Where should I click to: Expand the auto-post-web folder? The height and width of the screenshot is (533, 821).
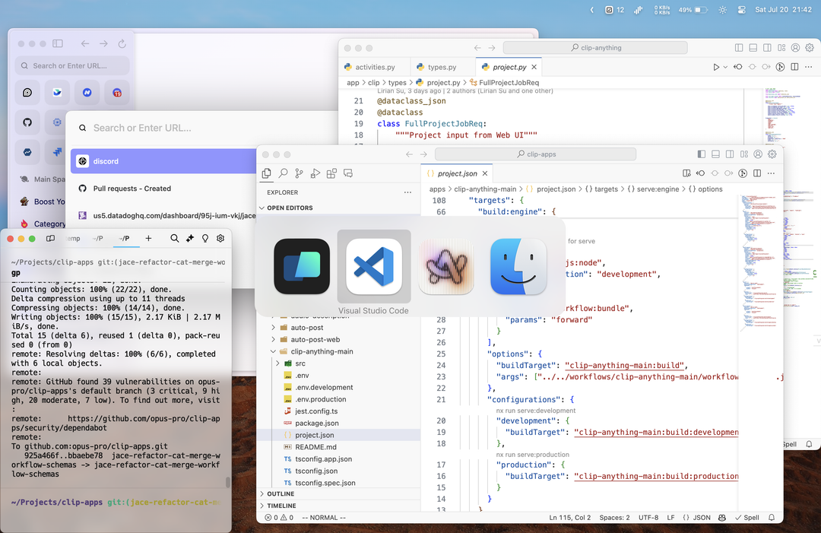315,339
